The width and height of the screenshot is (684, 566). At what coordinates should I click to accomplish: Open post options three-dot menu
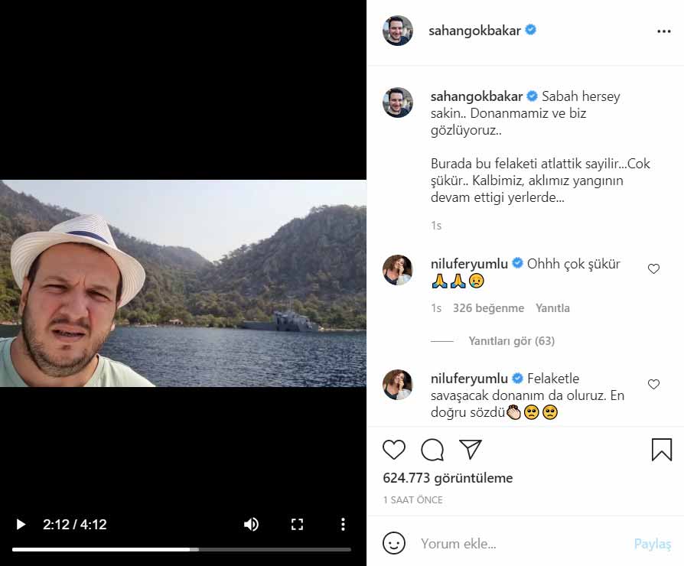(x=663, y=31)
